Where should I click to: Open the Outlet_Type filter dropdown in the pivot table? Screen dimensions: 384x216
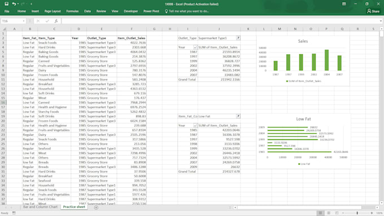tap(238, 38)
